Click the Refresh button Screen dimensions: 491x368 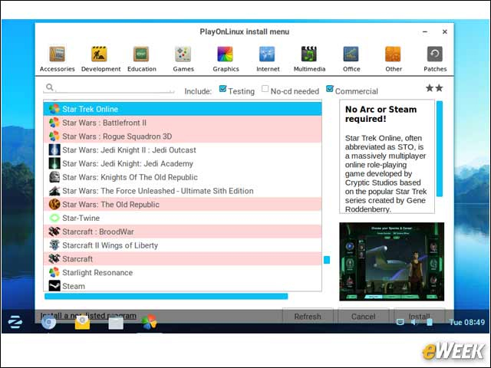[x=308, y=316]
